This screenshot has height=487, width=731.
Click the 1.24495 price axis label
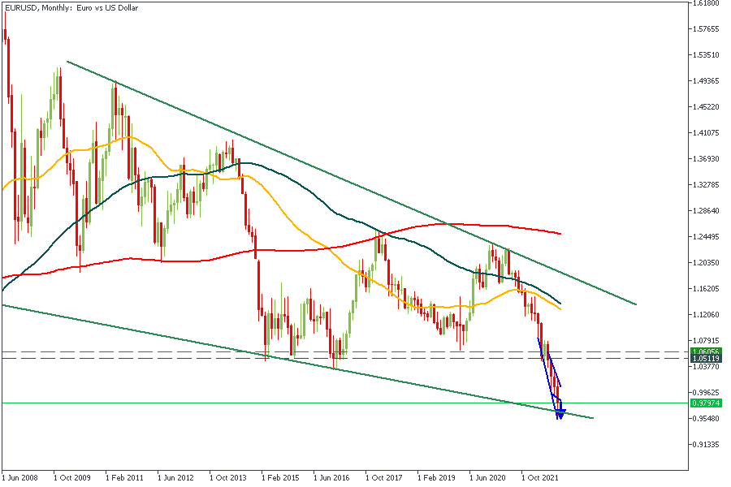[x=706, y=236]
